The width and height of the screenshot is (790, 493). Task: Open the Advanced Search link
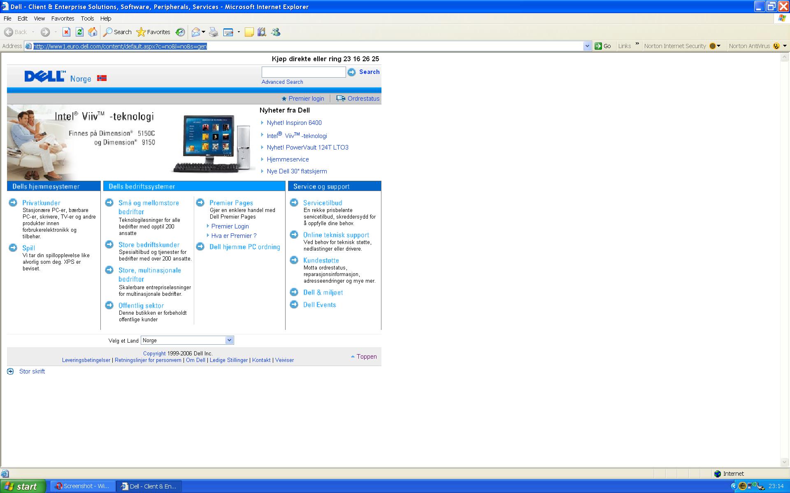pos(282,82)
